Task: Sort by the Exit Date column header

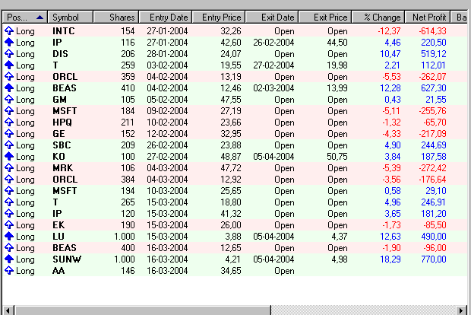Action: (x=272, y=17)
